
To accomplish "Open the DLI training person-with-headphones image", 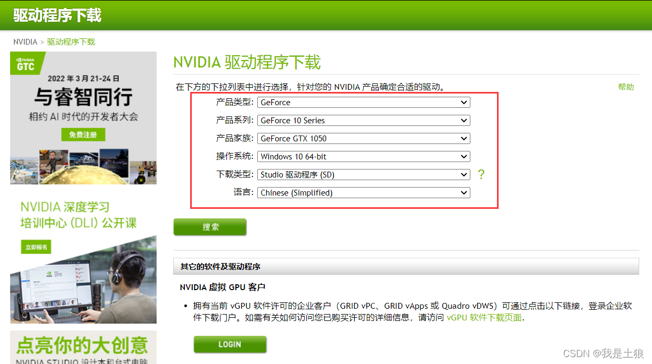I will pos(83,280).
